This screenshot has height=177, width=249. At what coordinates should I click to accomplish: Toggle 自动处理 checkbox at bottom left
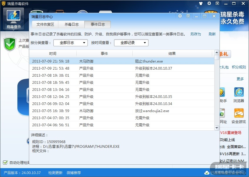5,163
